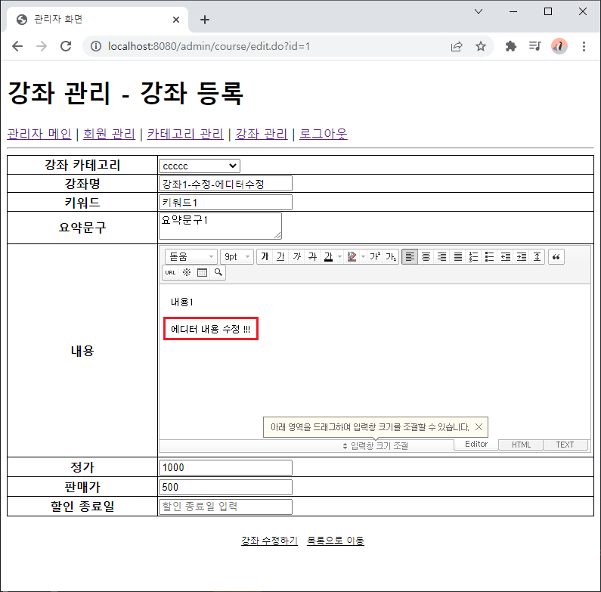Increase indent in the editor
Viewport: 601px width, 592px height.
point(522,256)
